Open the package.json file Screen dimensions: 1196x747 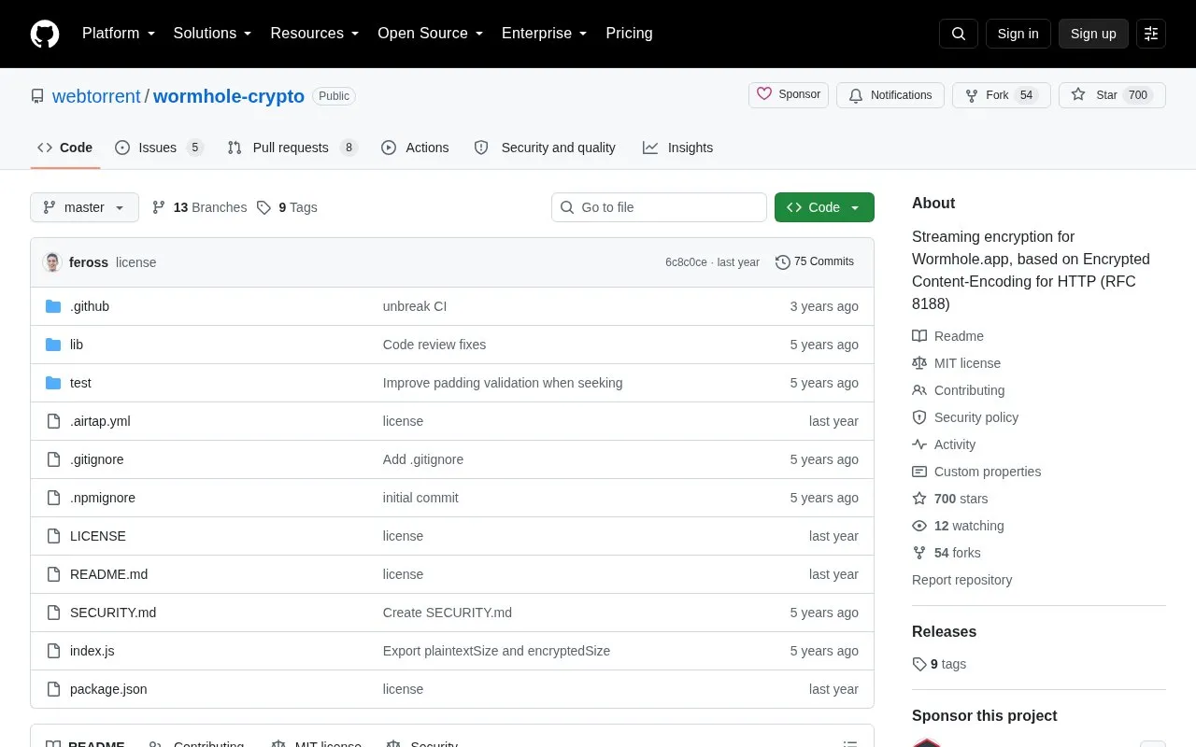tap(108, 689)
